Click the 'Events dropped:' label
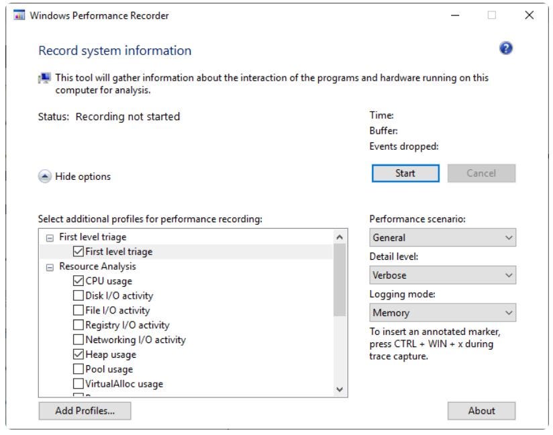 click(404, 146)
